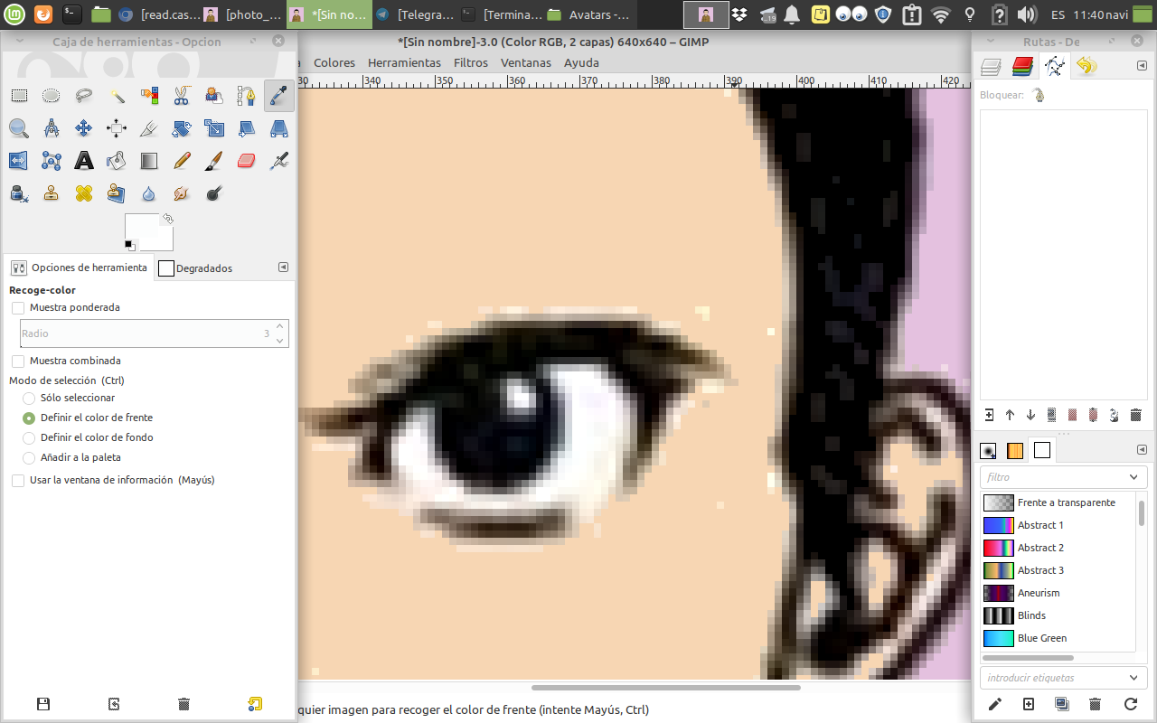Refresh the gradients list
Image resolution: width=1157 pixels, height=723 pixels.
click(x=1131, y=704)
